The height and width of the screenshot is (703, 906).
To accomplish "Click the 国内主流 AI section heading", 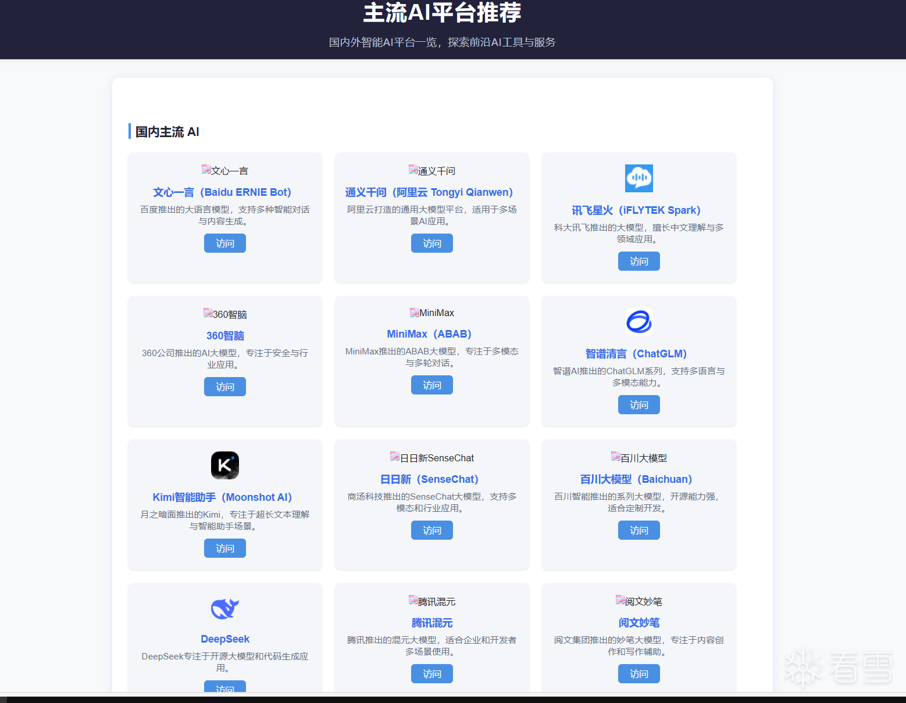I will point(167,132).
